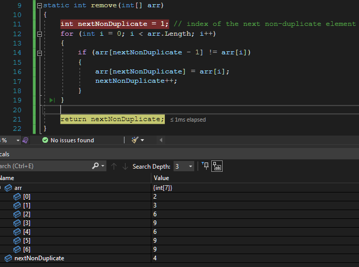The width and height of the screenshot is (359, 267).
Task: Click the Run to Click green arrow on line 19
Action: point(52,100)
